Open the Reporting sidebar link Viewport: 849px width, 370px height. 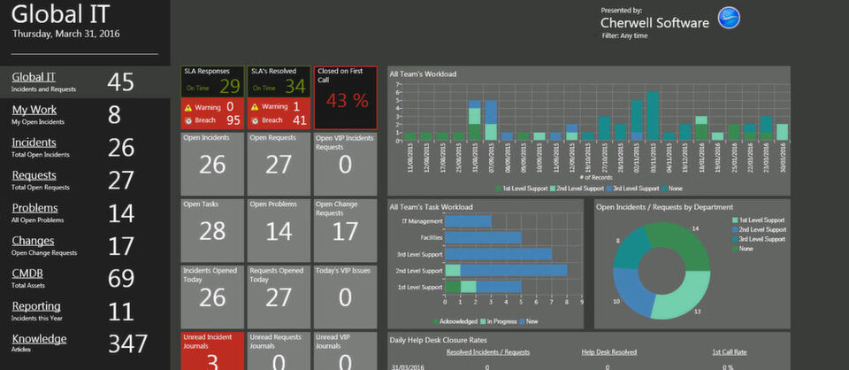click(36, 306)
